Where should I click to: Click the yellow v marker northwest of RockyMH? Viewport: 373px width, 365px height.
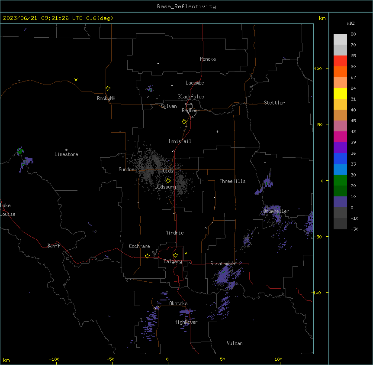coord(76,80)
